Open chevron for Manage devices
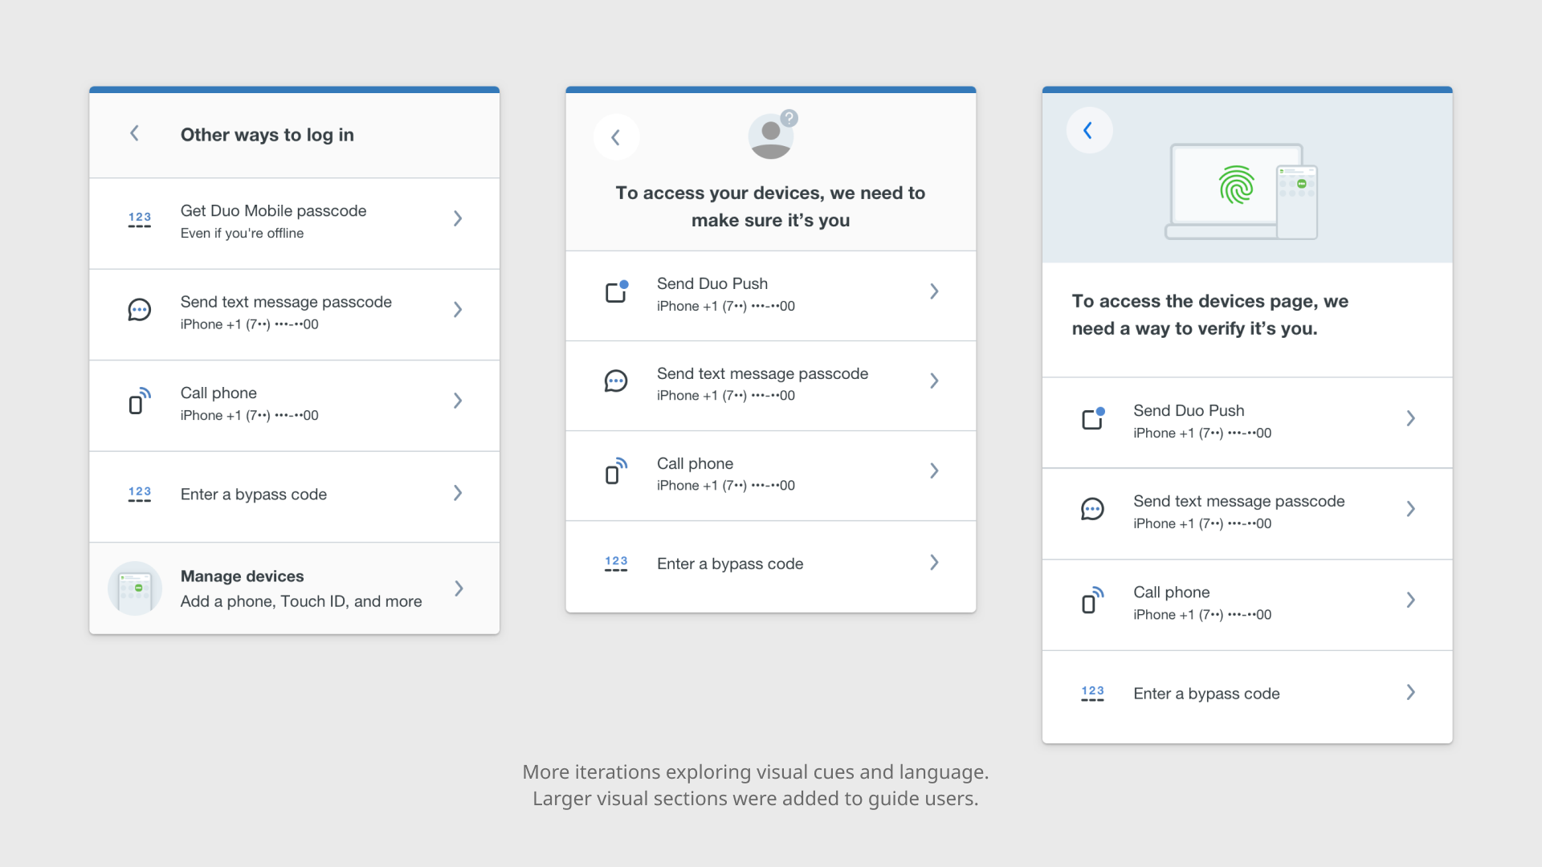This screenshot has width=1542, height=867. tap(459, 588)
